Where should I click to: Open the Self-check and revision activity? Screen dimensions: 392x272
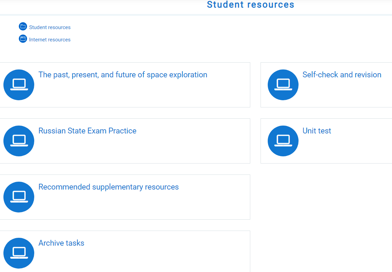(342, 75)
